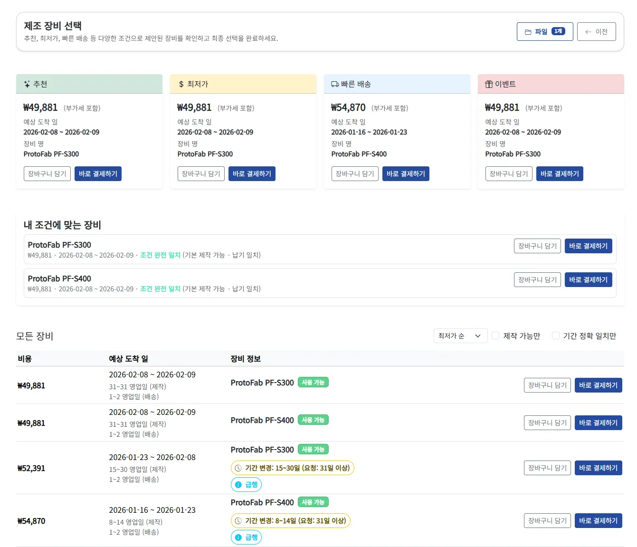Click the dollar icon beside 최저가
637x547 pixels.
[x=181, y=84]
